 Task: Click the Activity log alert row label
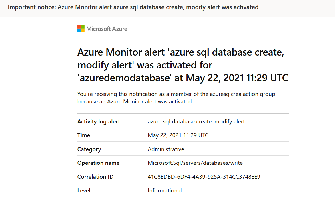point(99,121)
